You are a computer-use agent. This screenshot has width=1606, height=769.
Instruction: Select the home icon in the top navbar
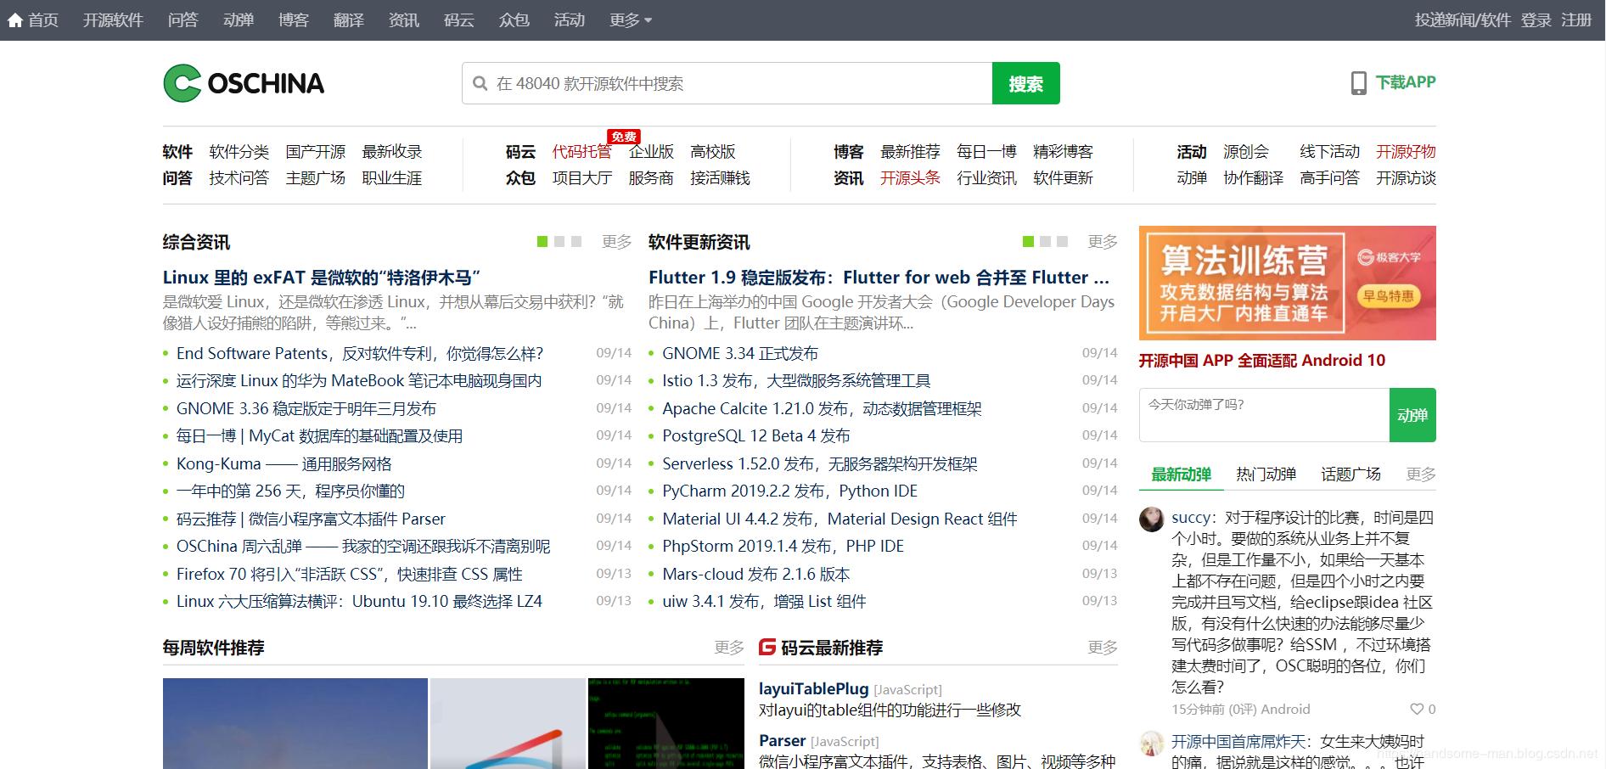(x=14, y=19)
